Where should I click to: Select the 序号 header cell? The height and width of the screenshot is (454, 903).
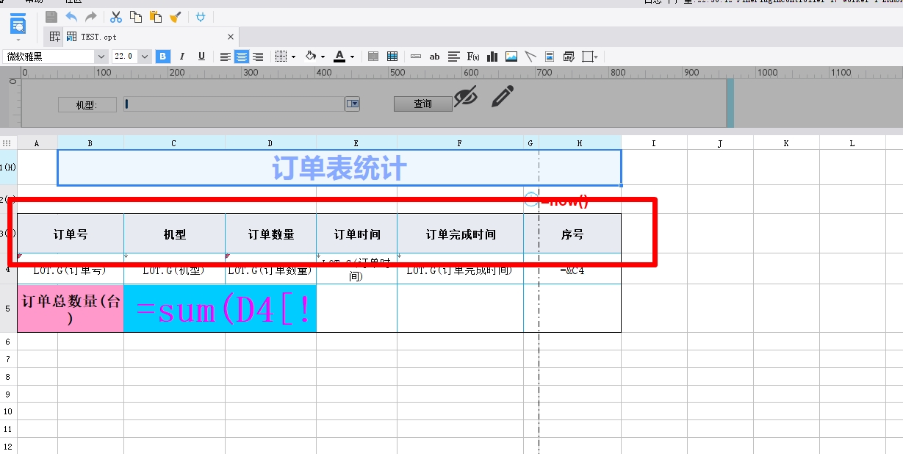tap(572, 234)
